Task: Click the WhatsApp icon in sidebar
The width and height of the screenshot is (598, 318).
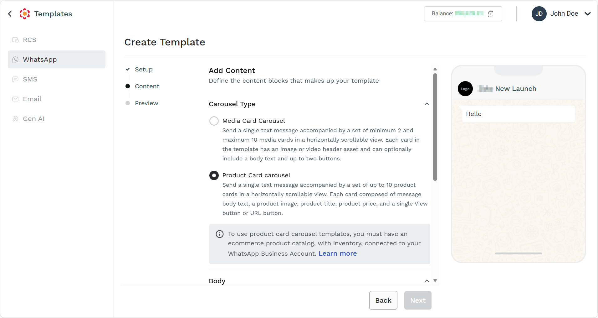Action: pyautogui.click(x=15, y=60)
